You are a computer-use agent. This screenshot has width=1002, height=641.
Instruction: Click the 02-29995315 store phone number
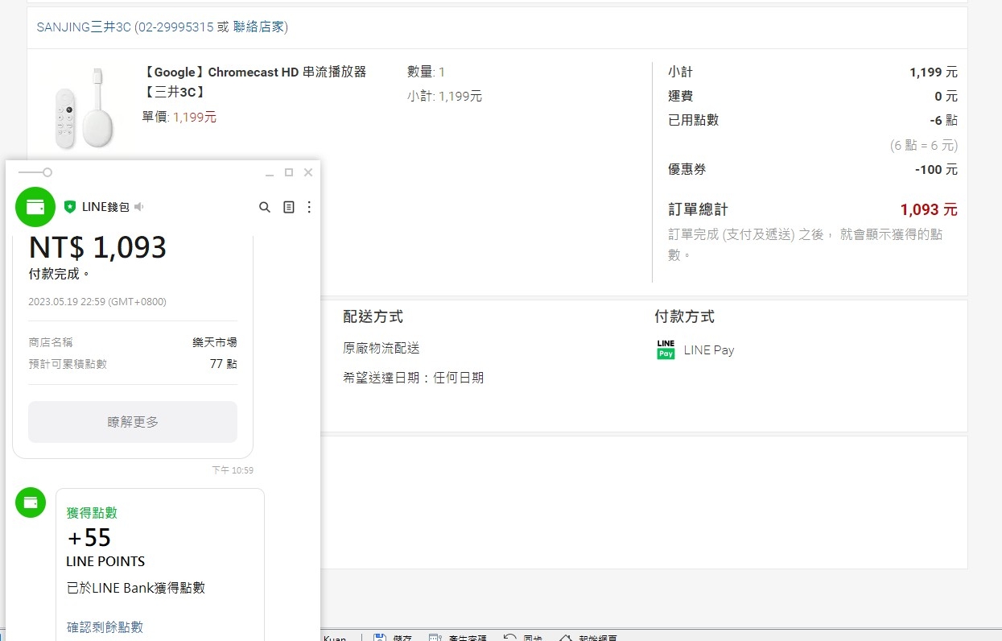click(x=177, y=27)
